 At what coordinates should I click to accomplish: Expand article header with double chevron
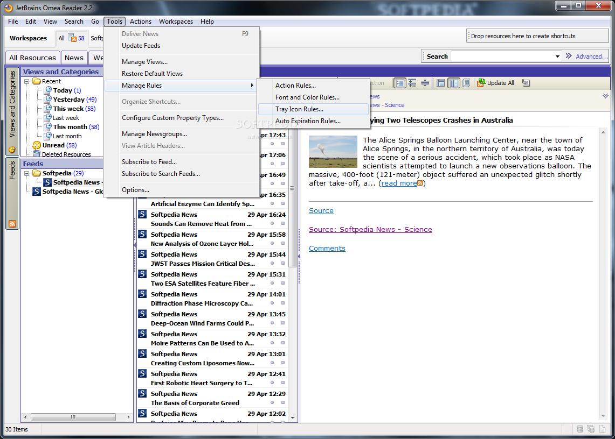(x=605, y=96)
